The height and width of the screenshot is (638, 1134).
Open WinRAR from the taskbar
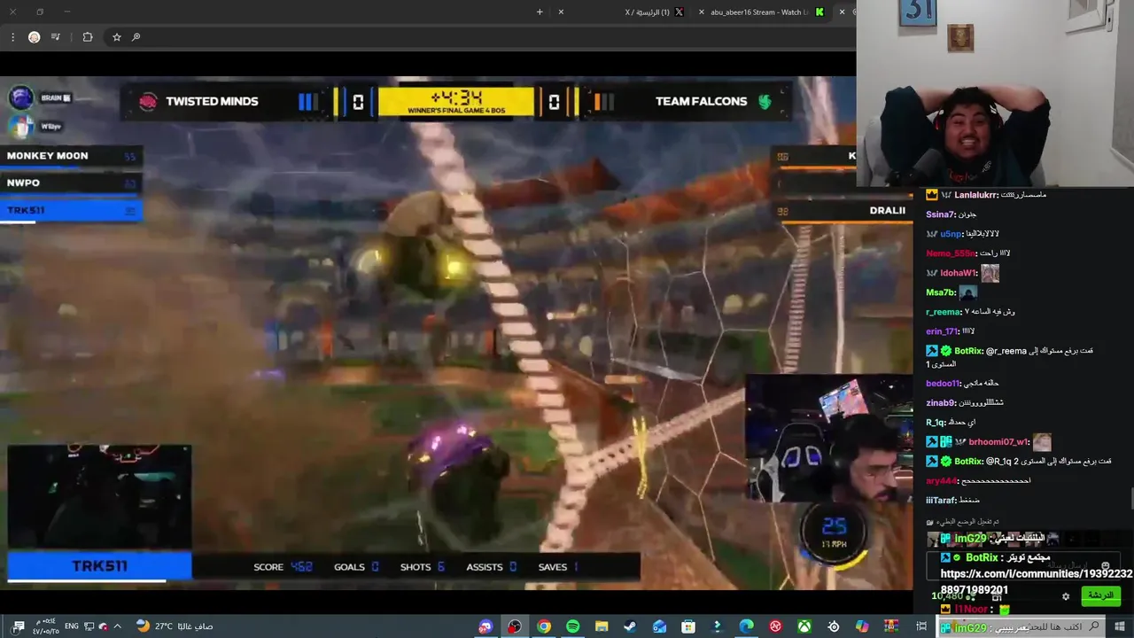[892, 626]
